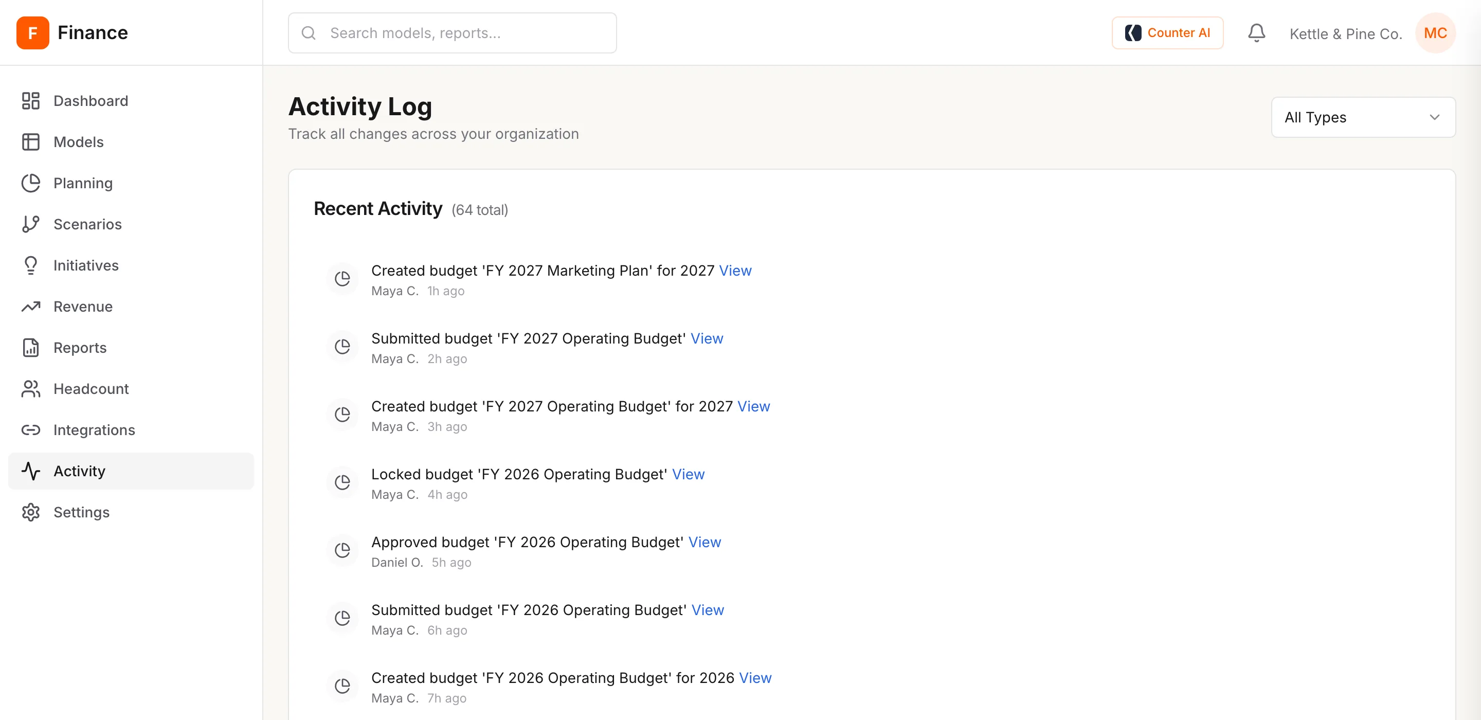Image resolution: width=1481 pixels, height=720 pixels.
Task: View the created 'FY 2027 Operating Budget' entry
Action: point(753,406)
